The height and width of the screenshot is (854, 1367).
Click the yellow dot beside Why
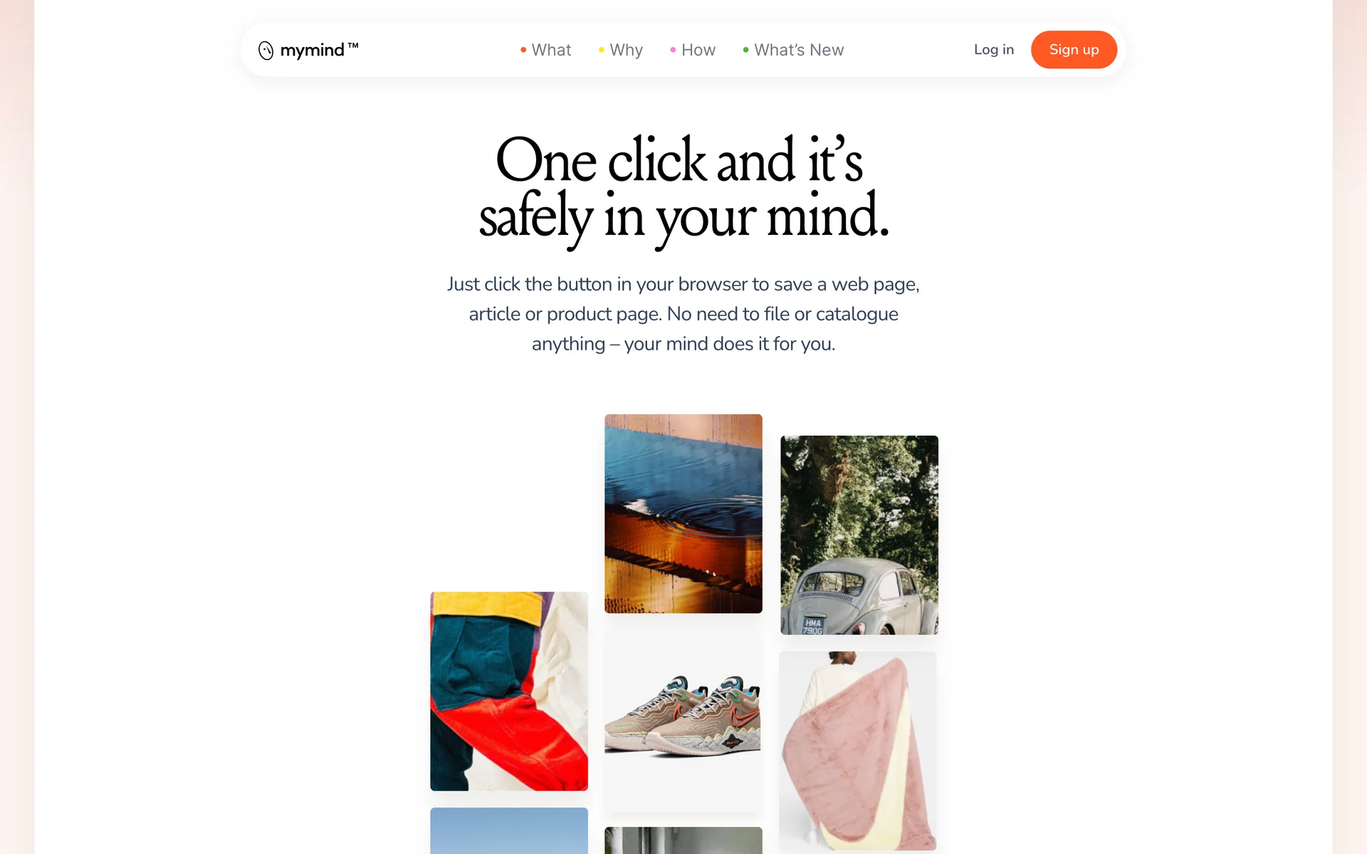pyautogui.click(x=602, y=50)
